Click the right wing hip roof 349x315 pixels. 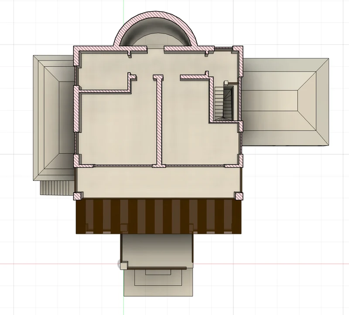pos(285,102)
